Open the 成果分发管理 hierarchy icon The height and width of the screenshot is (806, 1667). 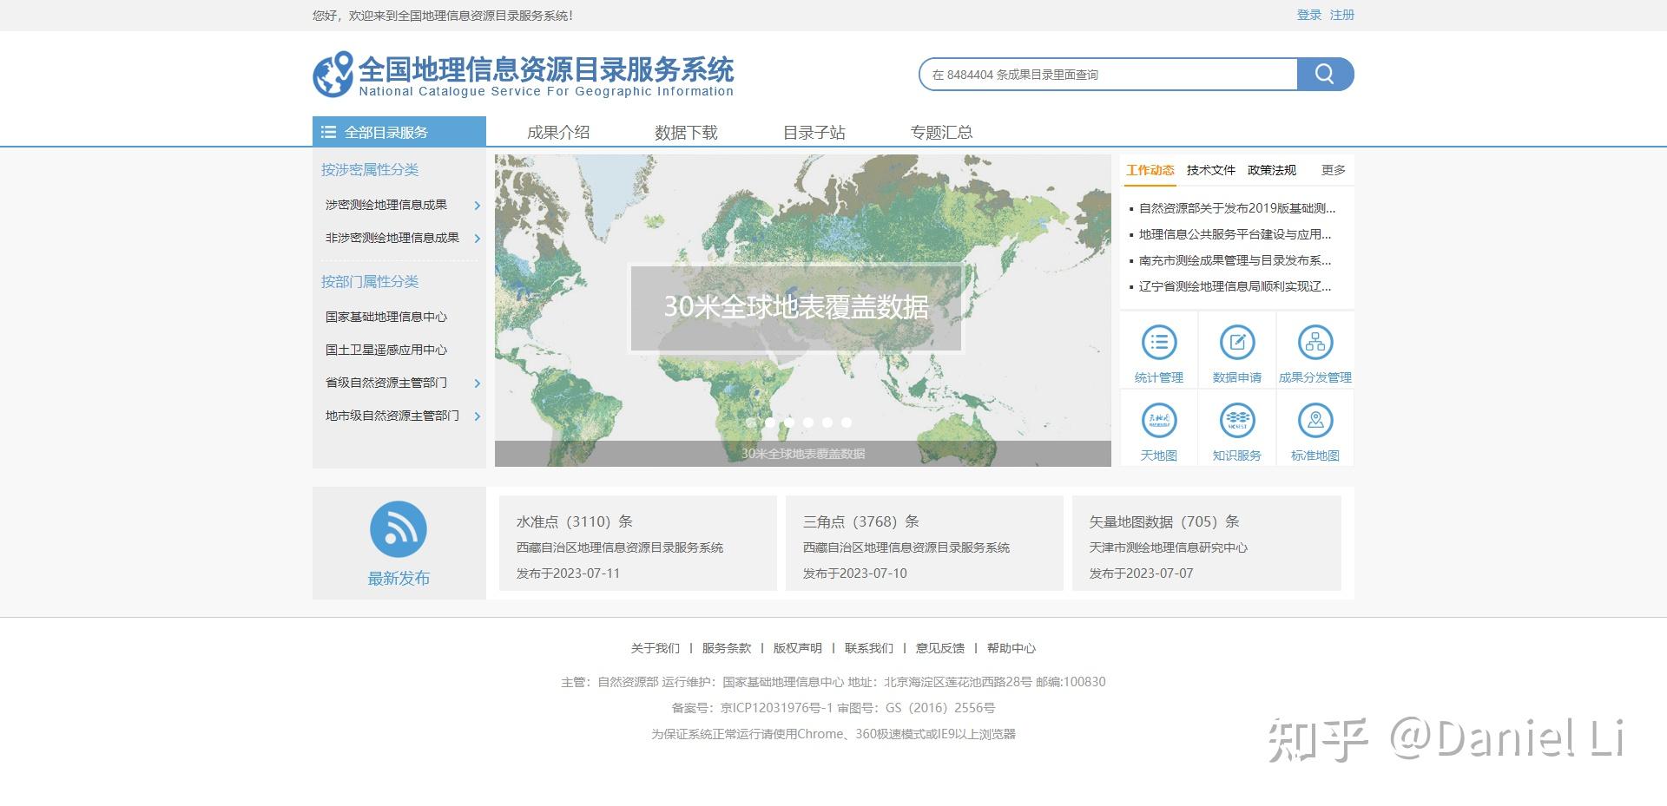click(1315, 342)
